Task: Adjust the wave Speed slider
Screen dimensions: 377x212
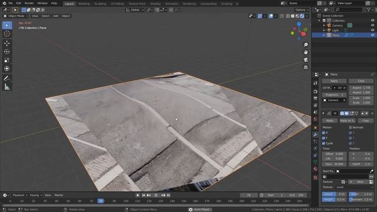Action: point(334,194)
